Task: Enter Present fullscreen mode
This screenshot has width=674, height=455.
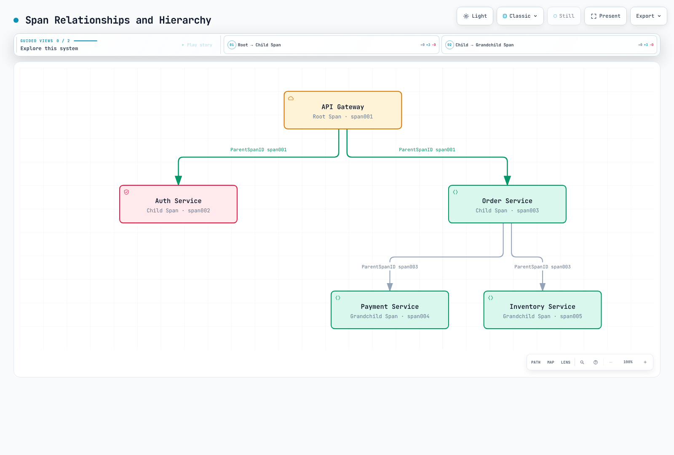Action: point(605,16)
